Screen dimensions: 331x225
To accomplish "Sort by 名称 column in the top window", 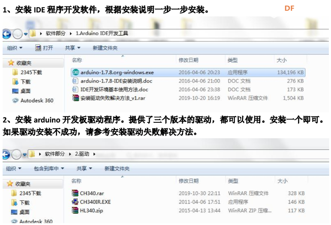I will [x=77, y=60].
